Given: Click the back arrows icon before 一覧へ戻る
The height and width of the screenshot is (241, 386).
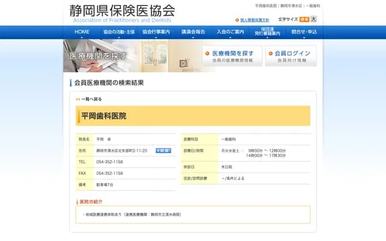Looking at the screenshot, I should point(78,99).
